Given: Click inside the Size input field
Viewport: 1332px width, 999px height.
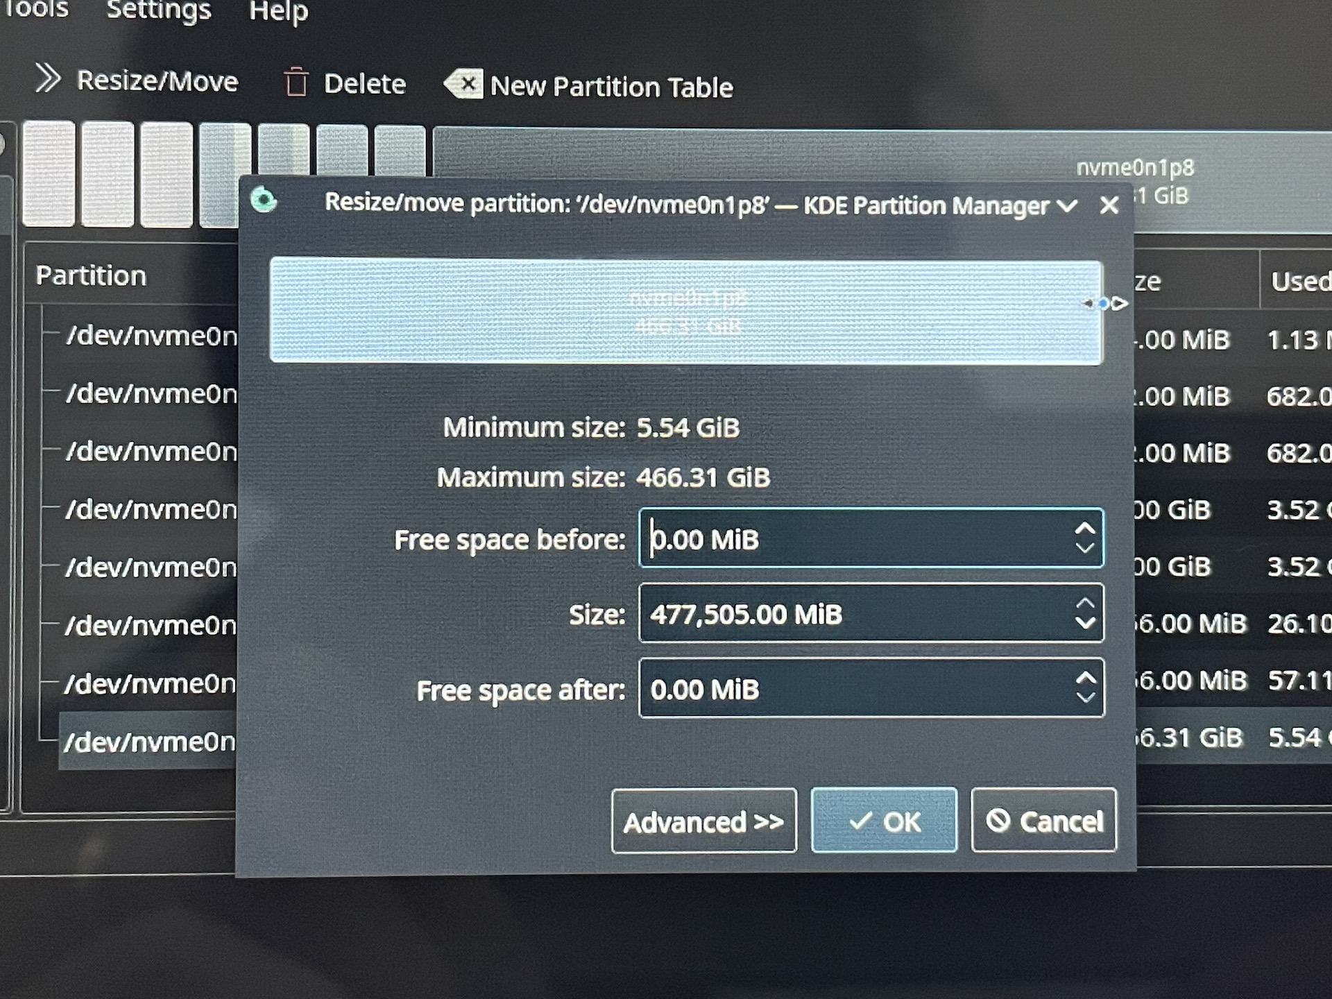Looking at the screenshot, I should [x=832, y=614].
